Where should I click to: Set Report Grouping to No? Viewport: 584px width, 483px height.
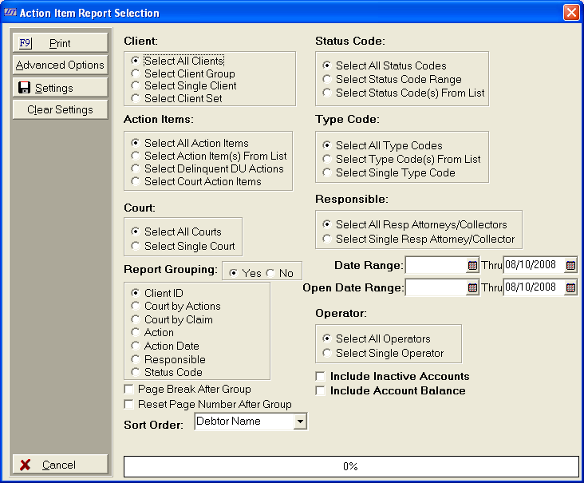pyautogui.click(x=271, y=274)
